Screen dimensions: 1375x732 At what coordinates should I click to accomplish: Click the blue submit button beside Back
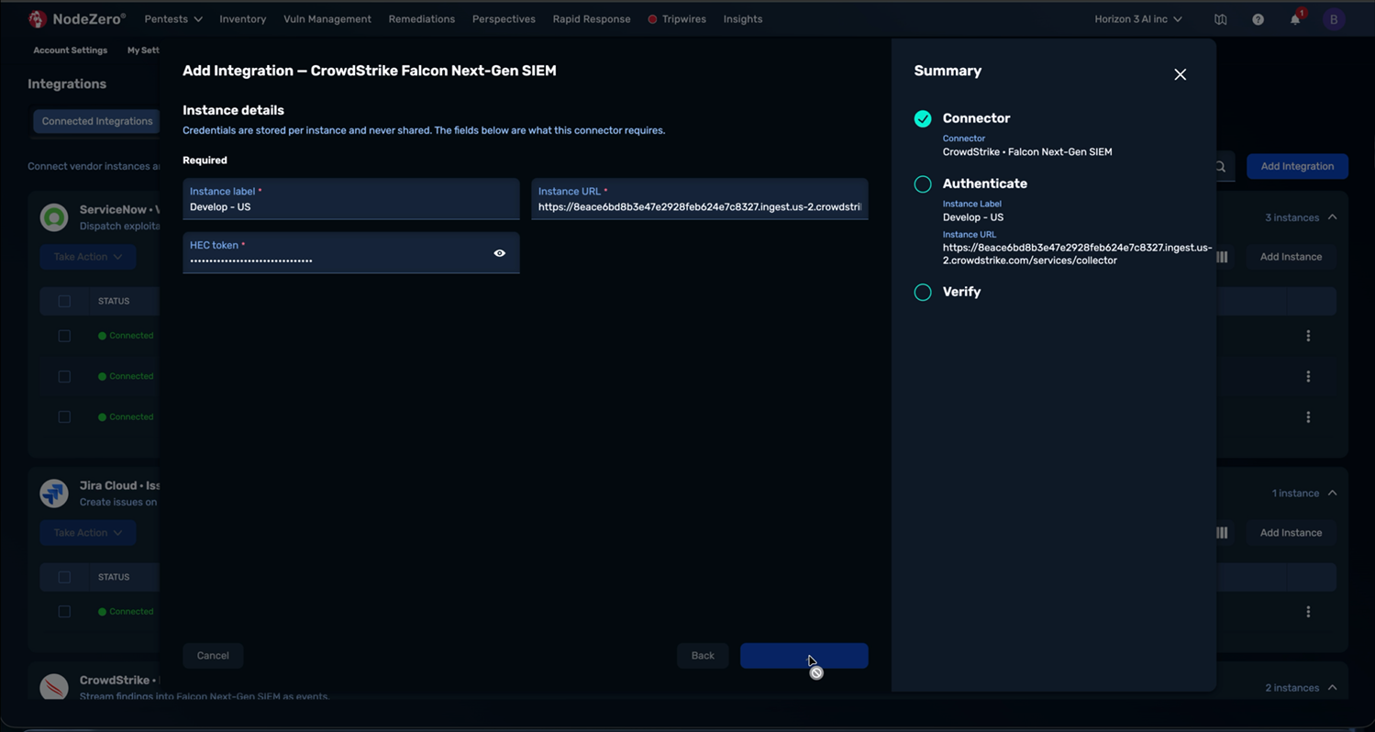tap(804, 656)
